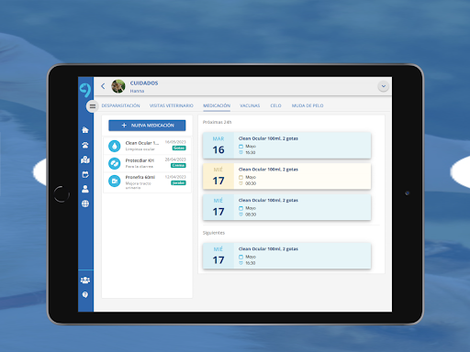Expand the header dropdown chevron
The image size is (470, 352).
click(x=384, y=86)
